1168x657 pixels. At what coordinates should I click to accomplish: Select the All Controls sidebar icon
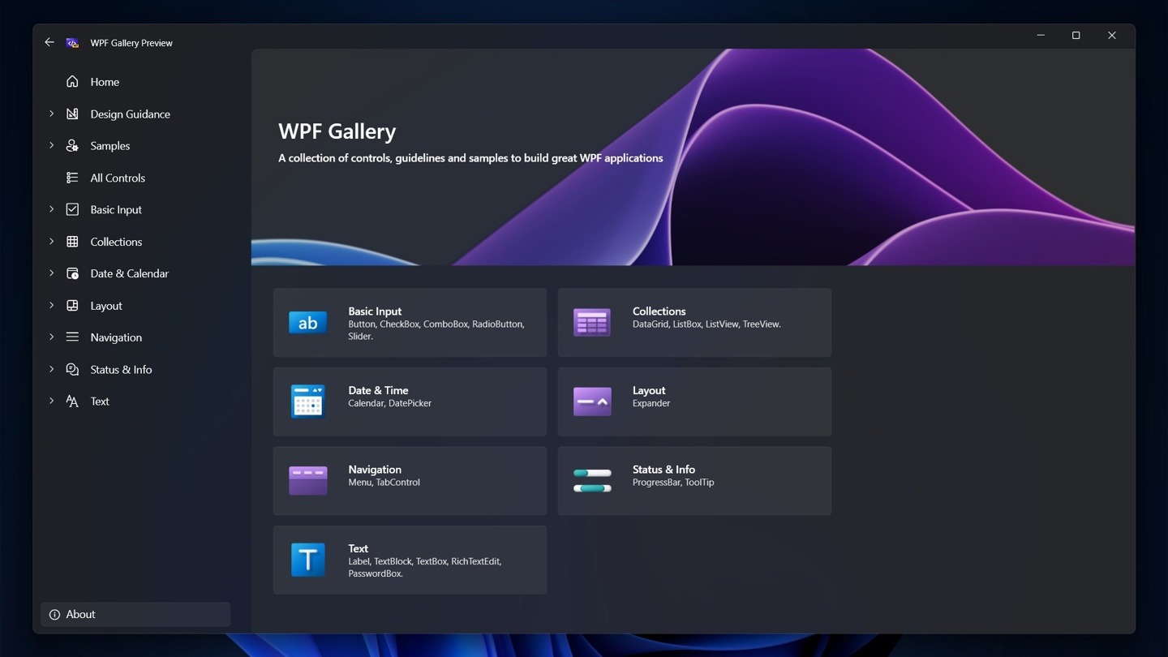(72, 178)
